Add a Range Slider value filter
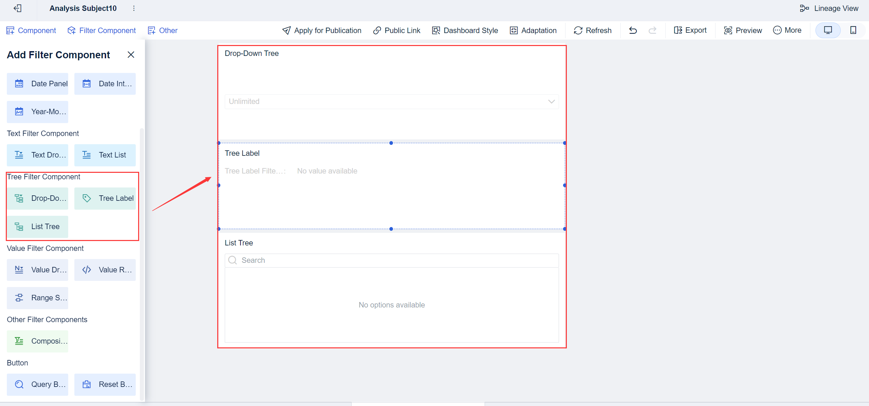 38,298
